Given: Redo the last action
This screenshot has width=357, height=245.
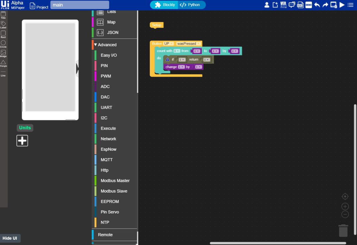Looking at the screenshot, I should (325, 5).
